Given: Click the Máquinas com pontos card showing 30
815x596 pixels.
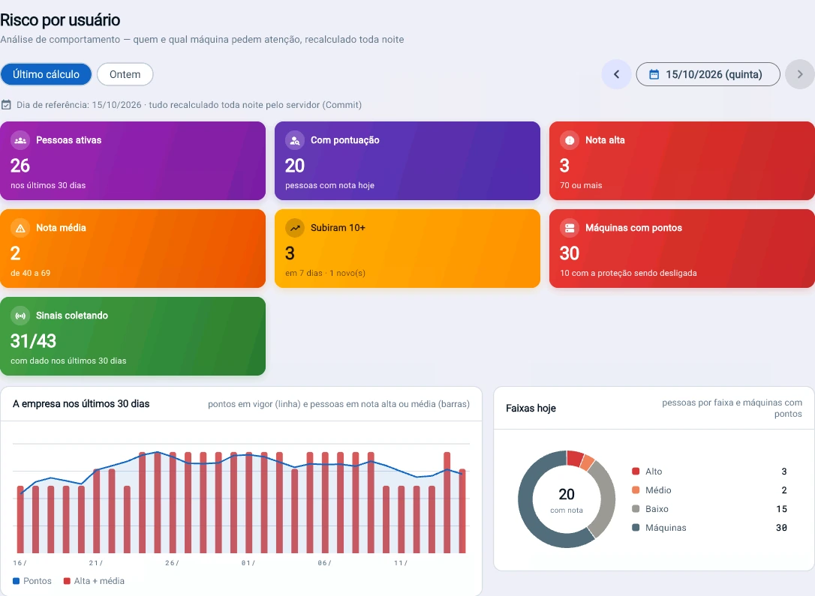Looking at the screenshot, I should (682, 249).
